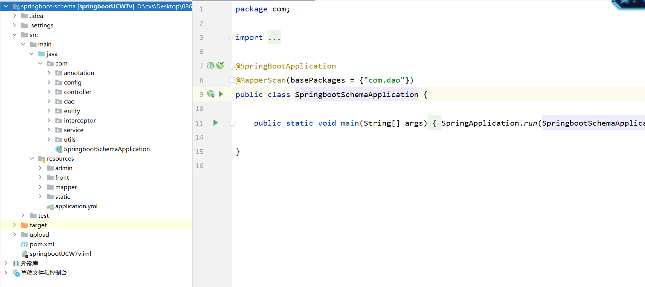The height and width of the screenshot is (287, 645).
Task: Click the fold marker beside @SpringBootApplication
Action: 232,66
